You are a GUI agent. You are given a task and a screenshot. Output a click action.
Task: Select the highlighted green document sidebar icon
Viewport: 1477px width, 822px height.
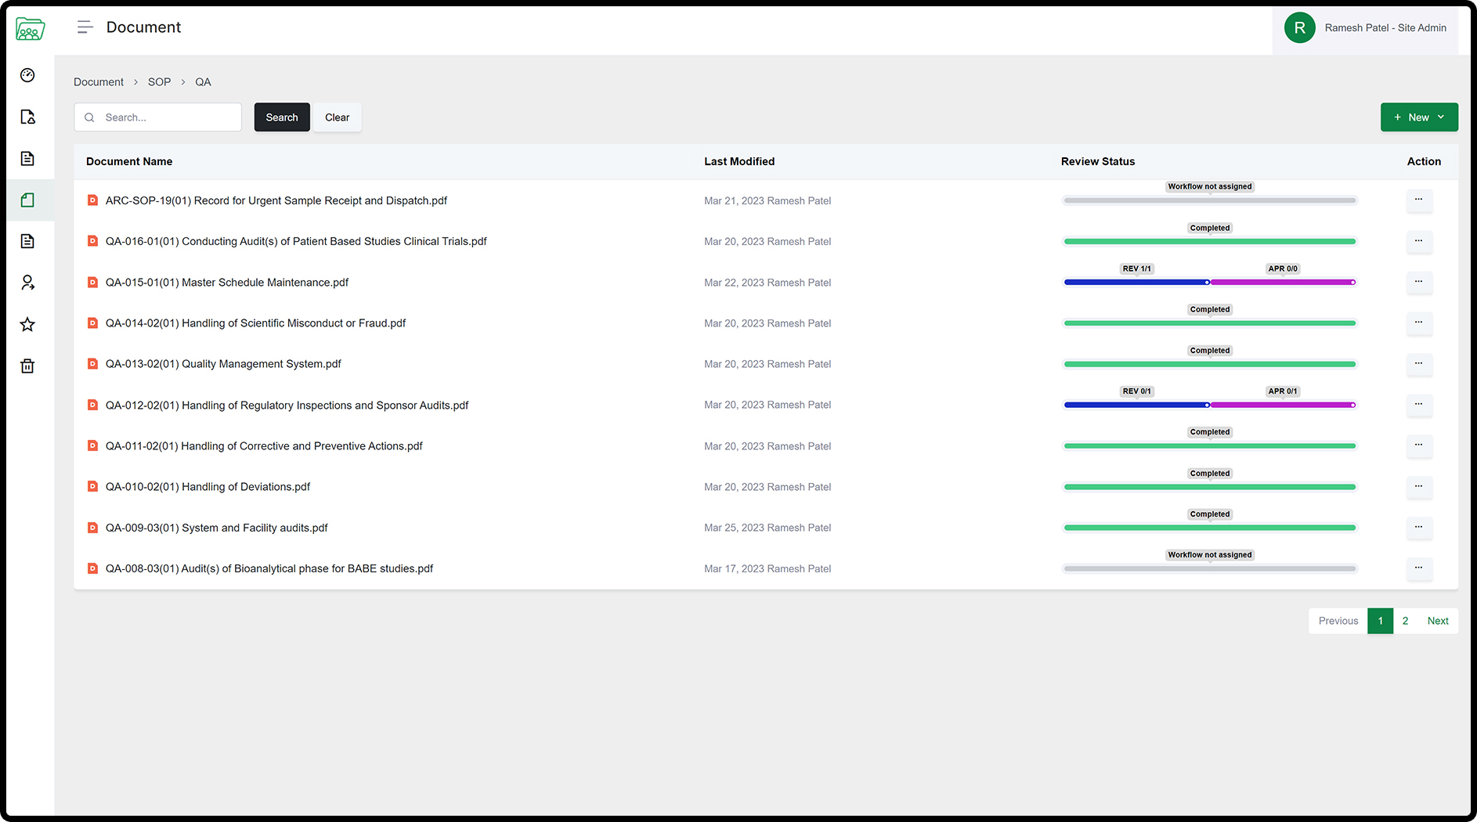coord(27,200)
